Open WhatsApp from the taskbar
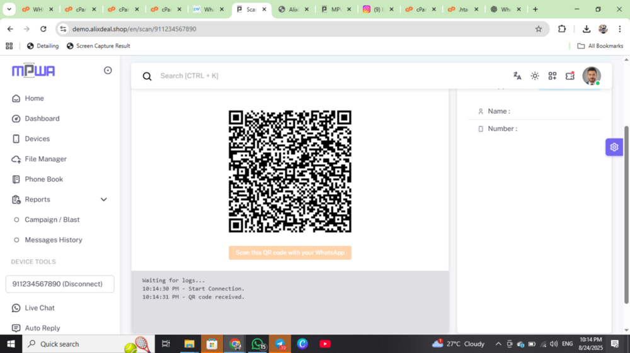Viewport: 630px width, 353px height. [x=258, y=344]
